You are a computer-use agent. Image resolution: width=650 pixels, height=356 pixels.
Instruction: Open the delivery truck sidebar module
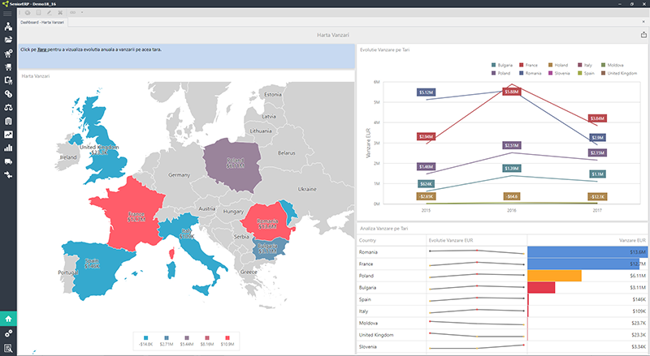coord(8,161)
